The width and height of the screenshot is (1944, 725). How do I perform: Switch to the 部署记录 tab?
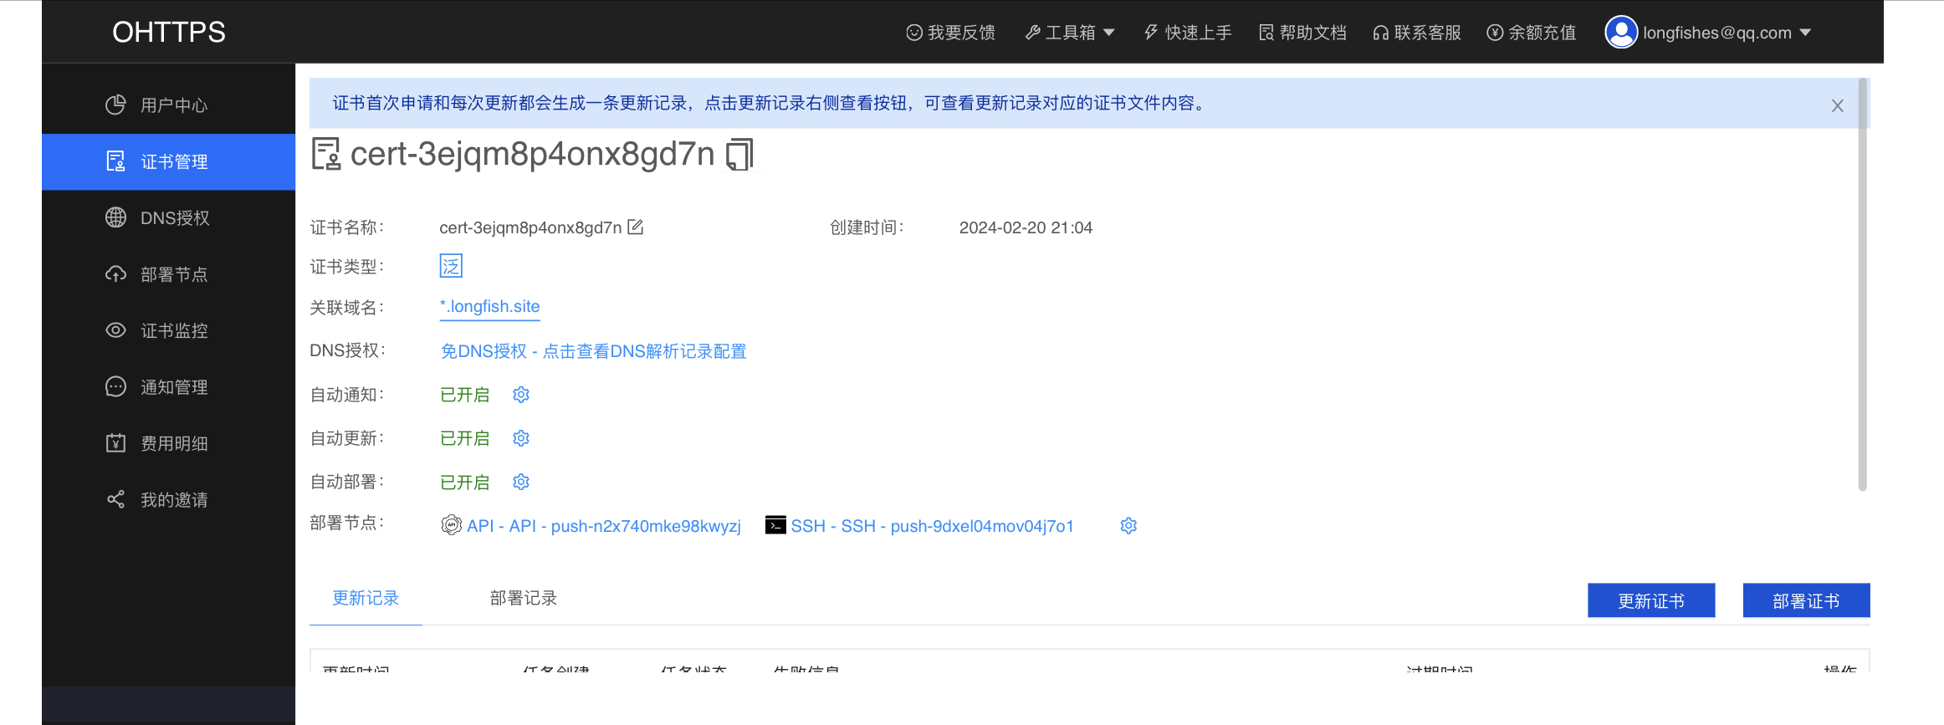pyautogui.click(x=523, y=599)
